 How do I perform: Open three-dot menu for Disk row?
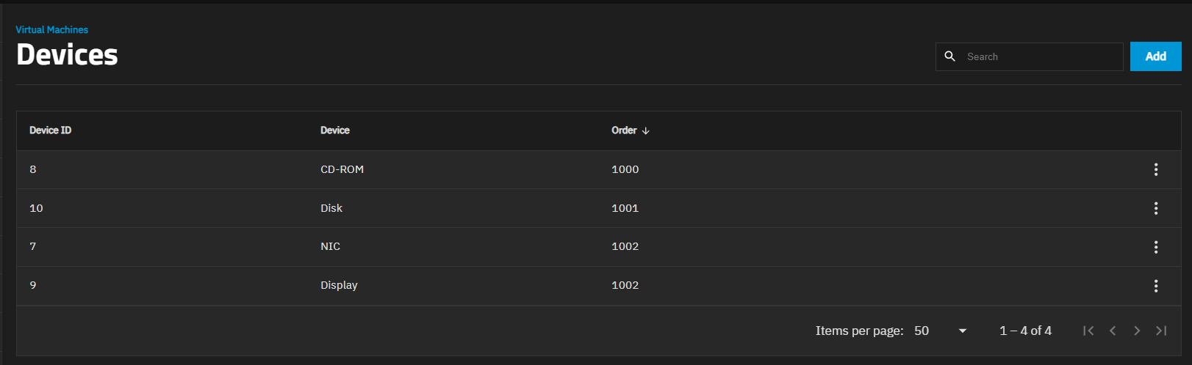coord(1155,208)
